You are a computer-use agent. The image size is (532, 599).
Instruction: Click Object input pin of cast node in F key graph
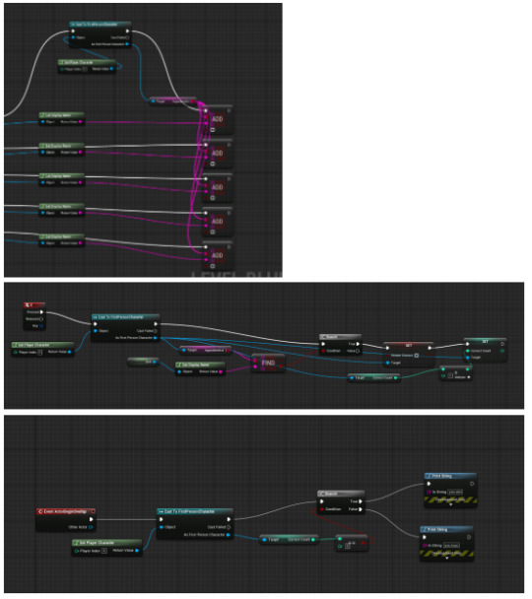coord(96,331)
